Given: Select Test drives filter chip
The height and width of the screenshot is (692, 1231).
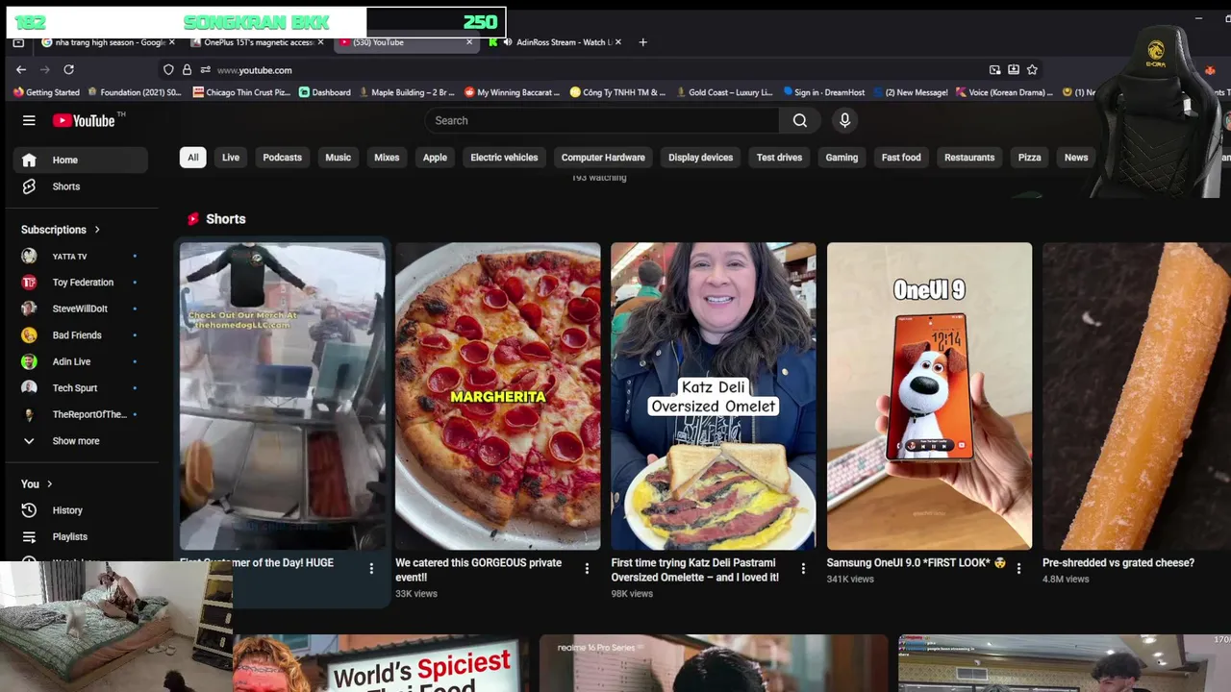Looking at the screenshot, I should [x=779, y=158].
